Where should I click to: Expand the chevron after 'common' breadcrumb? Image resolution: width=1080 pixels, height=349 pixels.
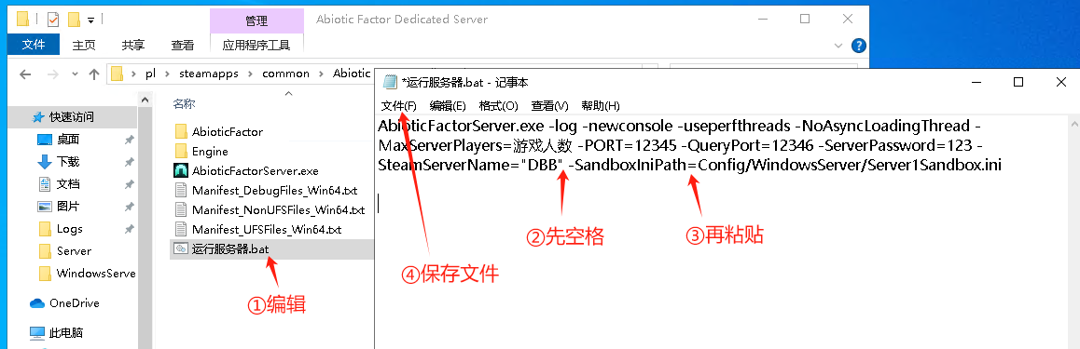(322, 74)
